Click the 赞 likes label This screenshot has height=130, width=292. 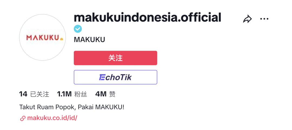tap(112, 94)
